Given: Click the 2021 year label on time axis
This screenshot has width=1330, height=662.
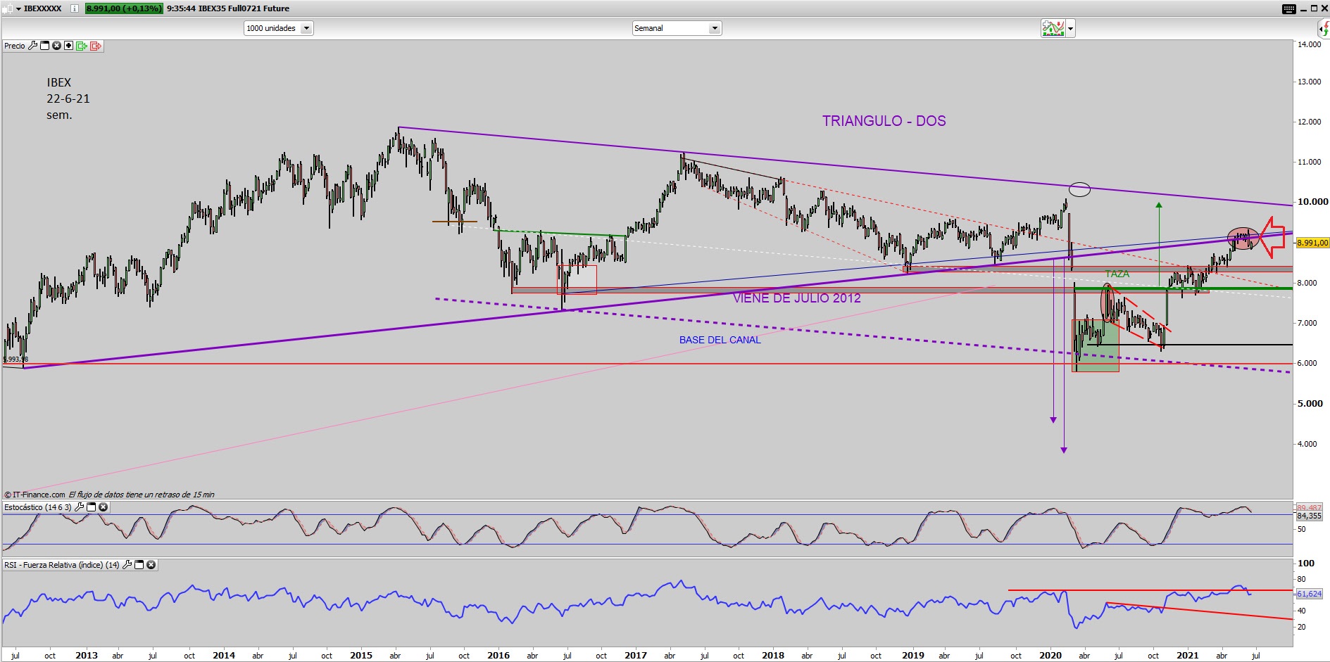Looking at the screenshot, I should [1188, 655].
